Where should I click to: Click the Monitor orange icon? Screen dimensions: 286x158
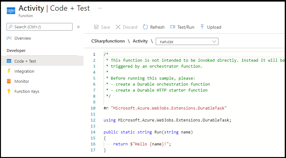click(x=9, y=81)
